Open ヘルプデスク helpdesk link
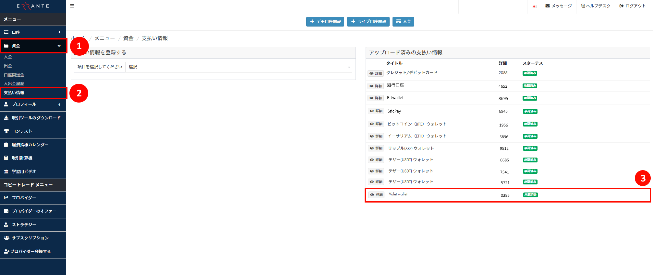Viewport: 653px width, 275px height. (x=596, y=6)
